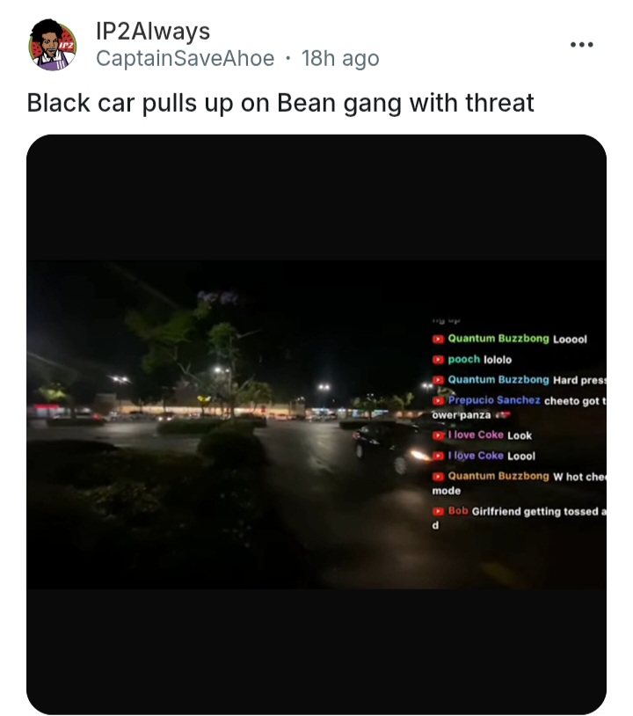This screenshot has width=633, height=716.
Task: Open post titled Black car pulls up
Action: point(280,103)
